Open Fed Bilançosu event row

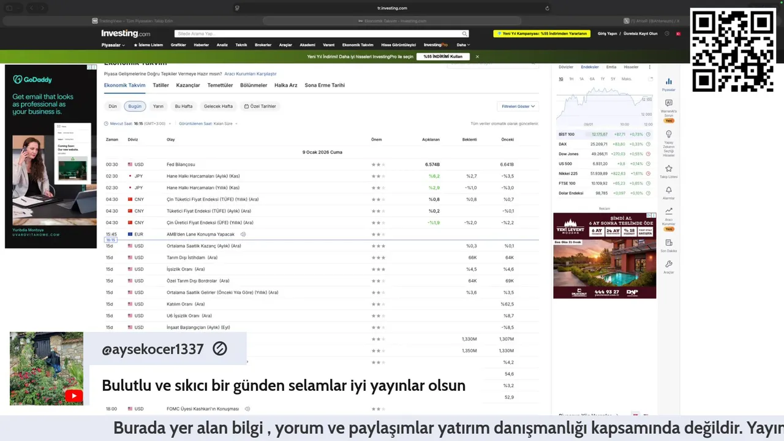tap(322, 164)
